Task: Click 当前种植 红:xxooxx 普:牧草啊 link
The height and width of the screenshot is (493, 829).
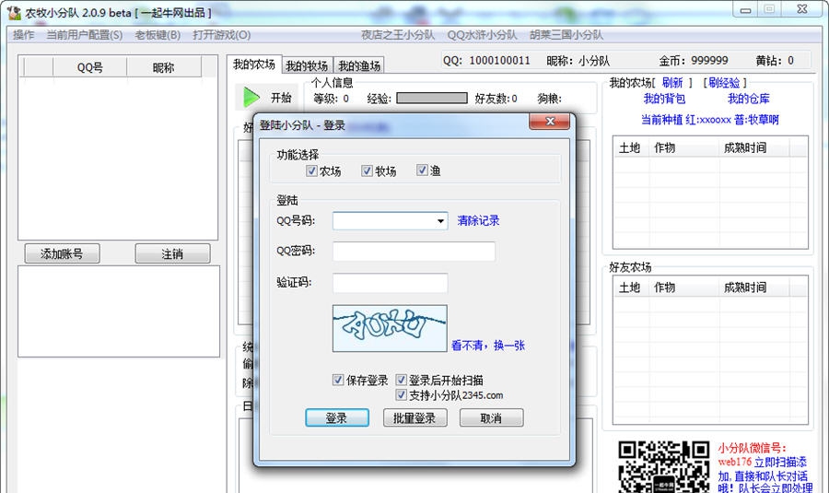Action: [710, 120]
